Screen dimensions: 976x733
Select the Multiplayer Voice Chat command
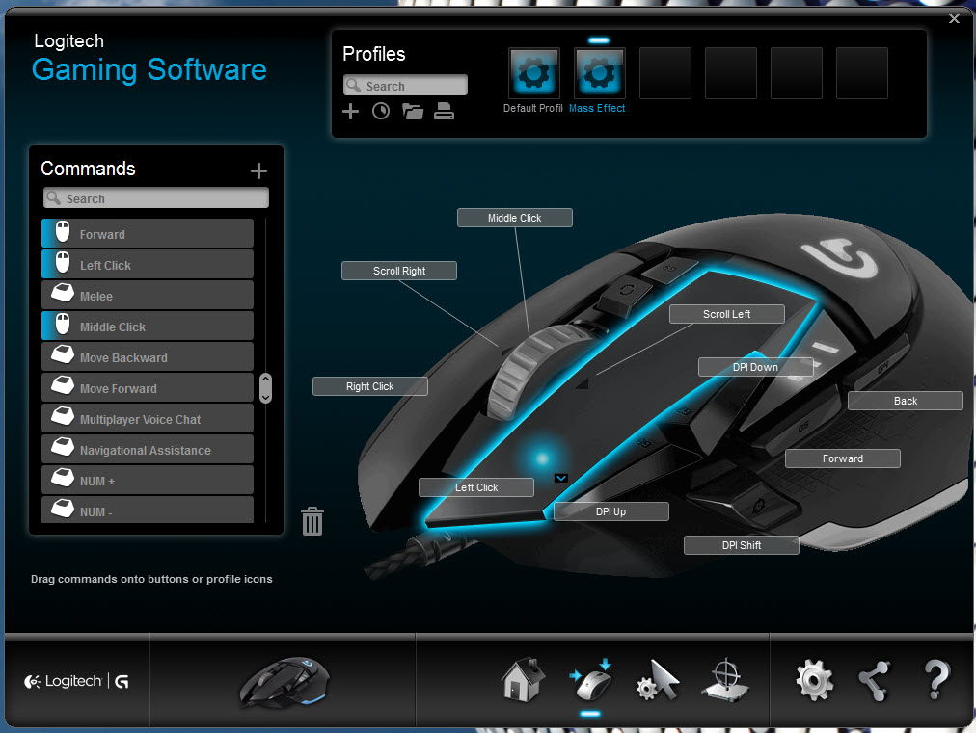(148, 418)
